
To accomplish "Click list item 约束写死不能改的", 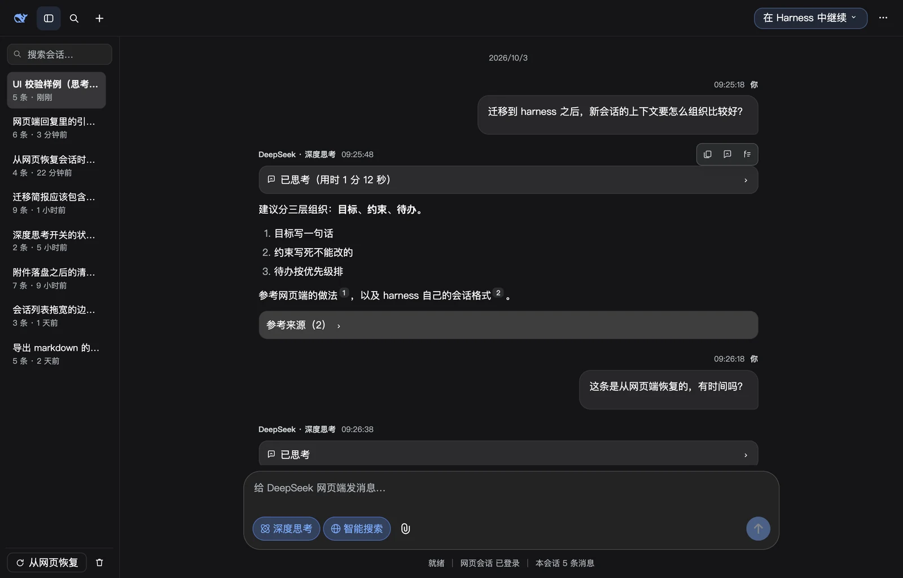I will [313, 252].
